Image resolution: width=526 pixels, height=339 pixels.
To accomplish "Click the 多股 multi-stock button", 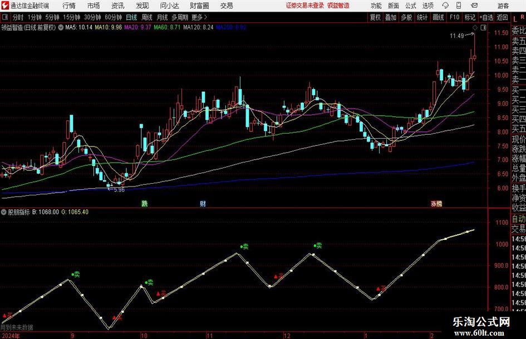I will pyautogui.click(x=406, y=17).
